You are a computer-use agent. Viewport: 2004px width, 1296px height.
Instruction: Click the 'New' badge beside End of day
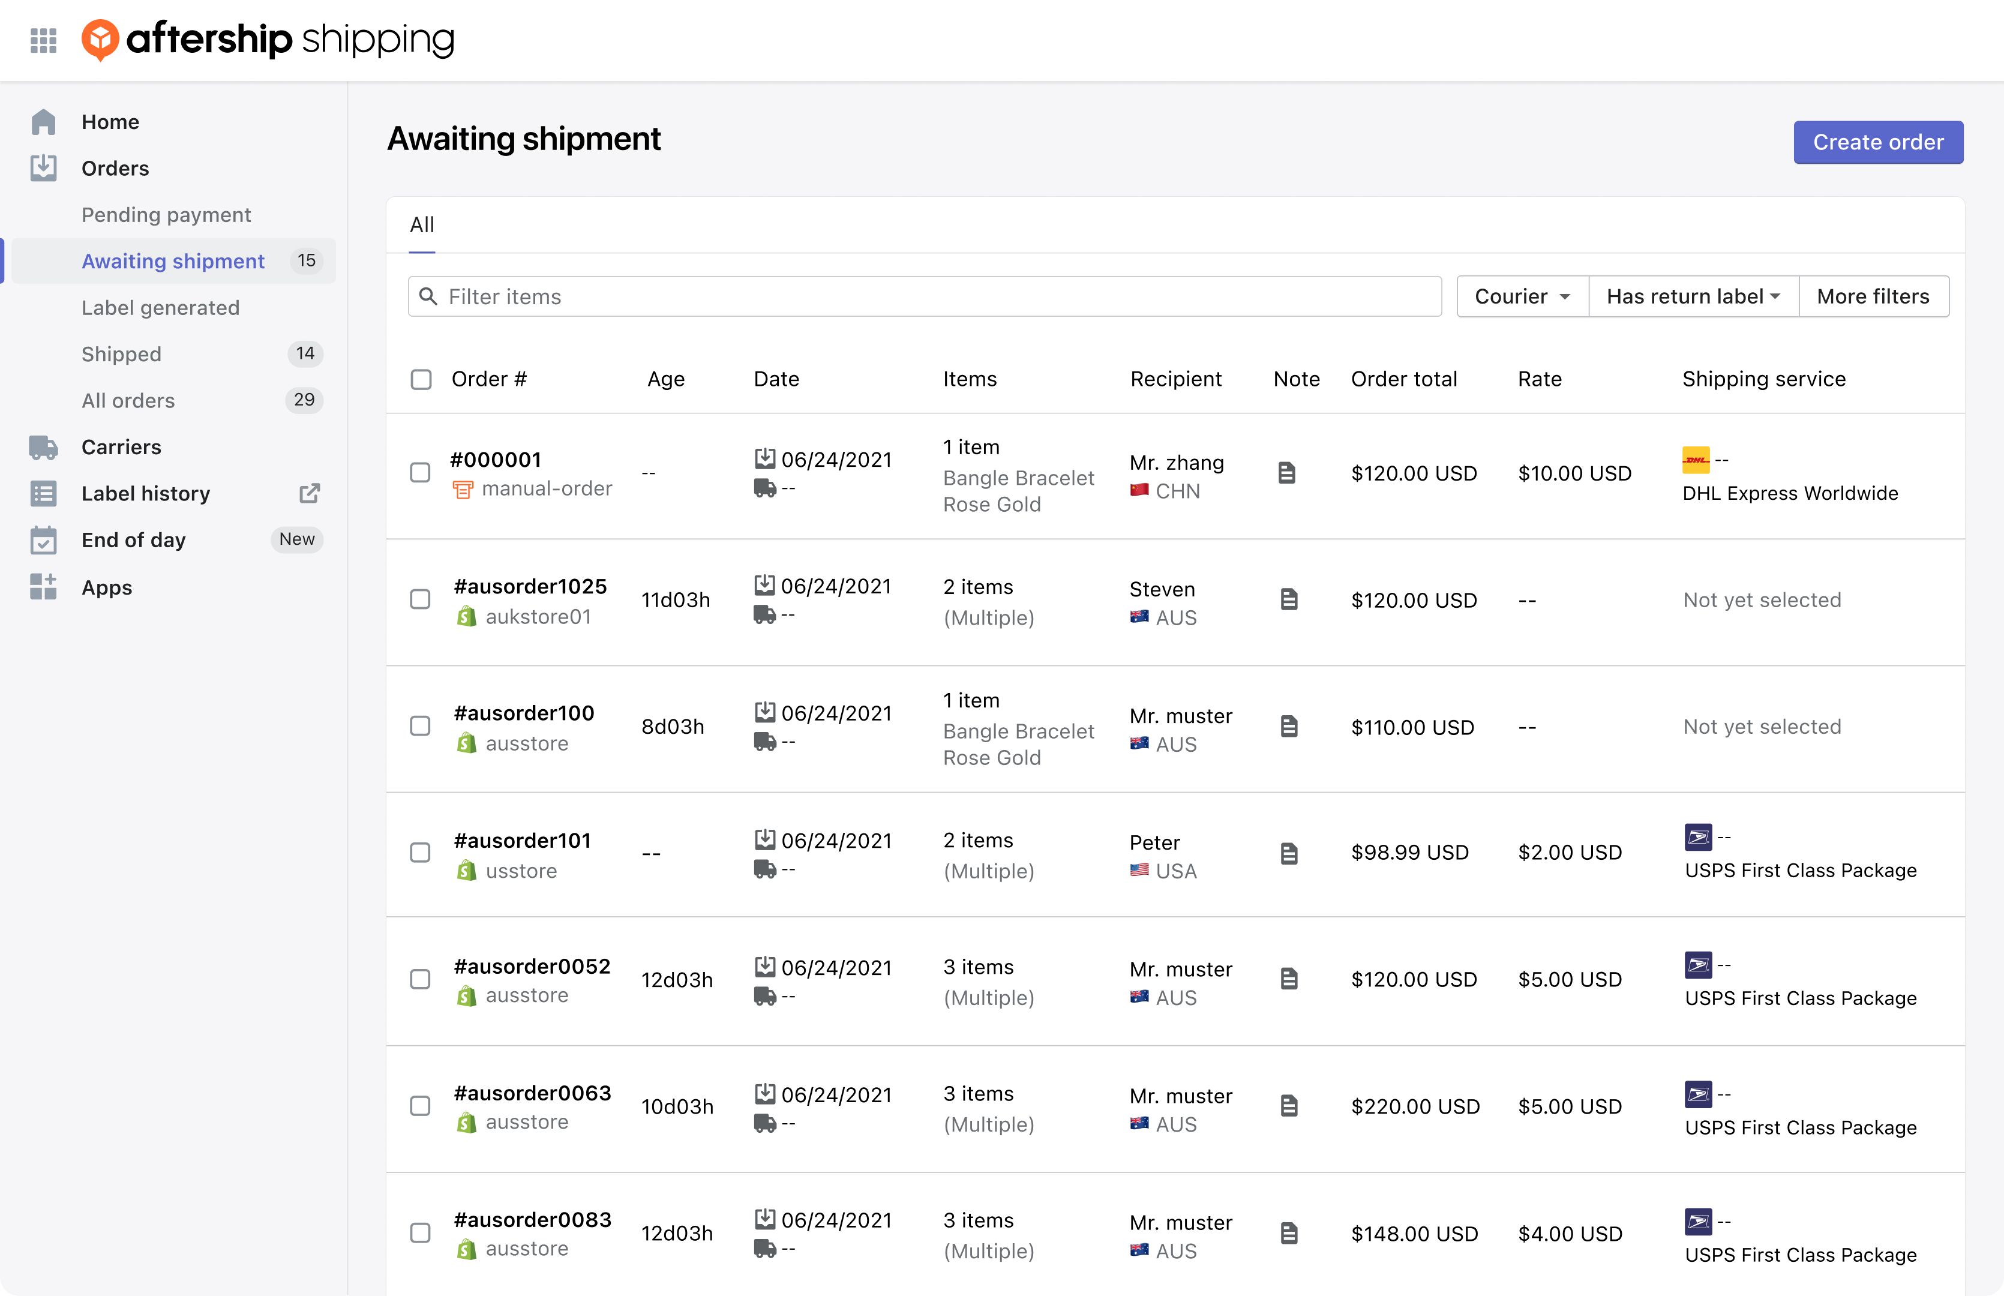click(x=297, y=539)
